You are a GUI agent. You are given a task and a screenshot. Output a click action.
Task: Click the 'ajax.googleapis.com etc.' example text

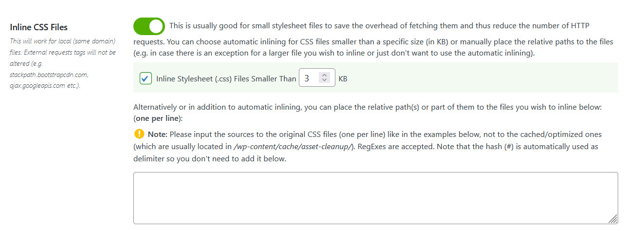(x=45, y=86)
